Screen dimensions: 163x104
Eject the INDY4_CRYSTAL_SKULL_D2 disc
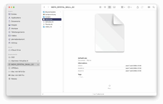click(38, 64)
